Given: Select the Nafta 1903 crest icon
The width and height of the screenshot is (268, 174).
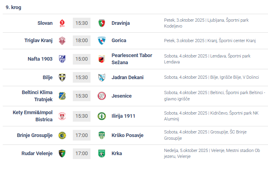Looking at the screenshot, I should pyautogui.click(x=62, y=59).
